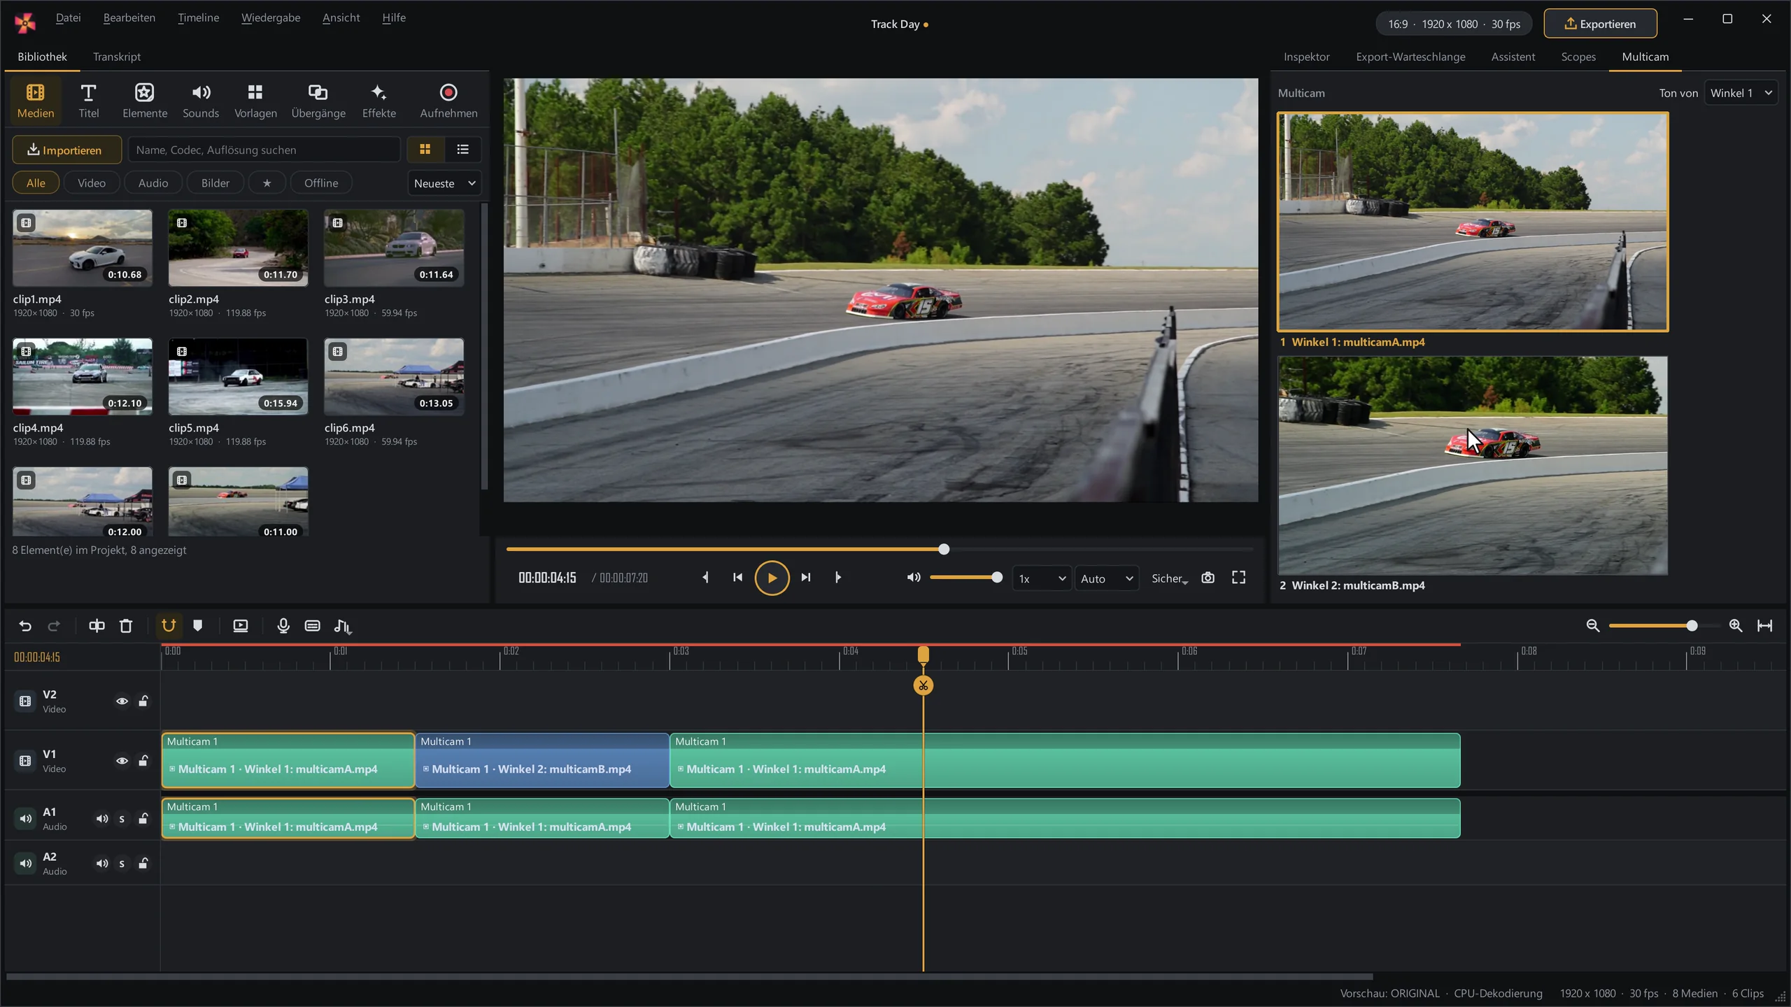Open the Neueste sort dropdown

click(x=445, y=183)
